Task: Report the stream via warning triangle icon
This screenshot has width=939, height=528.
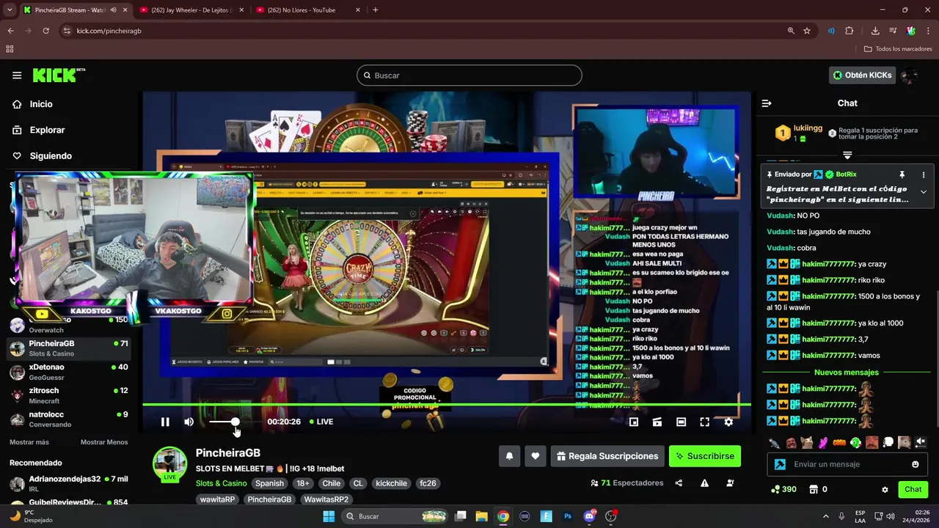Action: pos(704,483)
